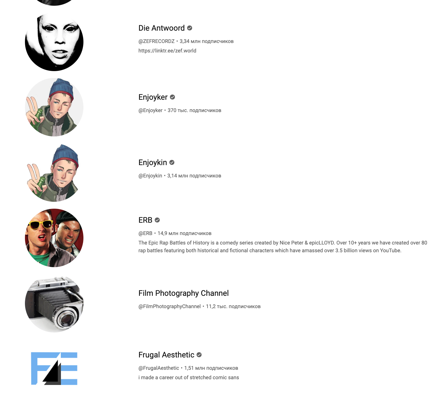The width and height of the screenshot is (434, 399).
Task: Click the verified badge next to Frugal Aesthetic
Action: [199, 355]
